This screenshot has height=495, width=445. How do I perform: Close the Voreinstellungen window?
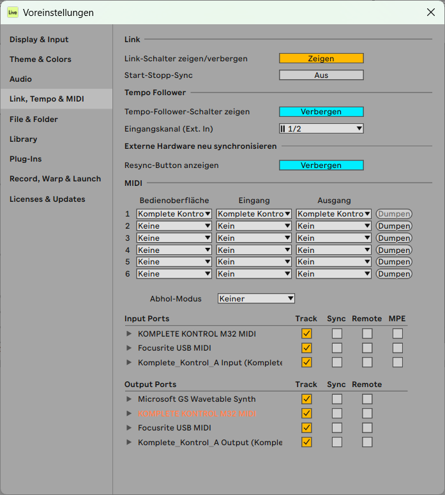coord(431,12)
